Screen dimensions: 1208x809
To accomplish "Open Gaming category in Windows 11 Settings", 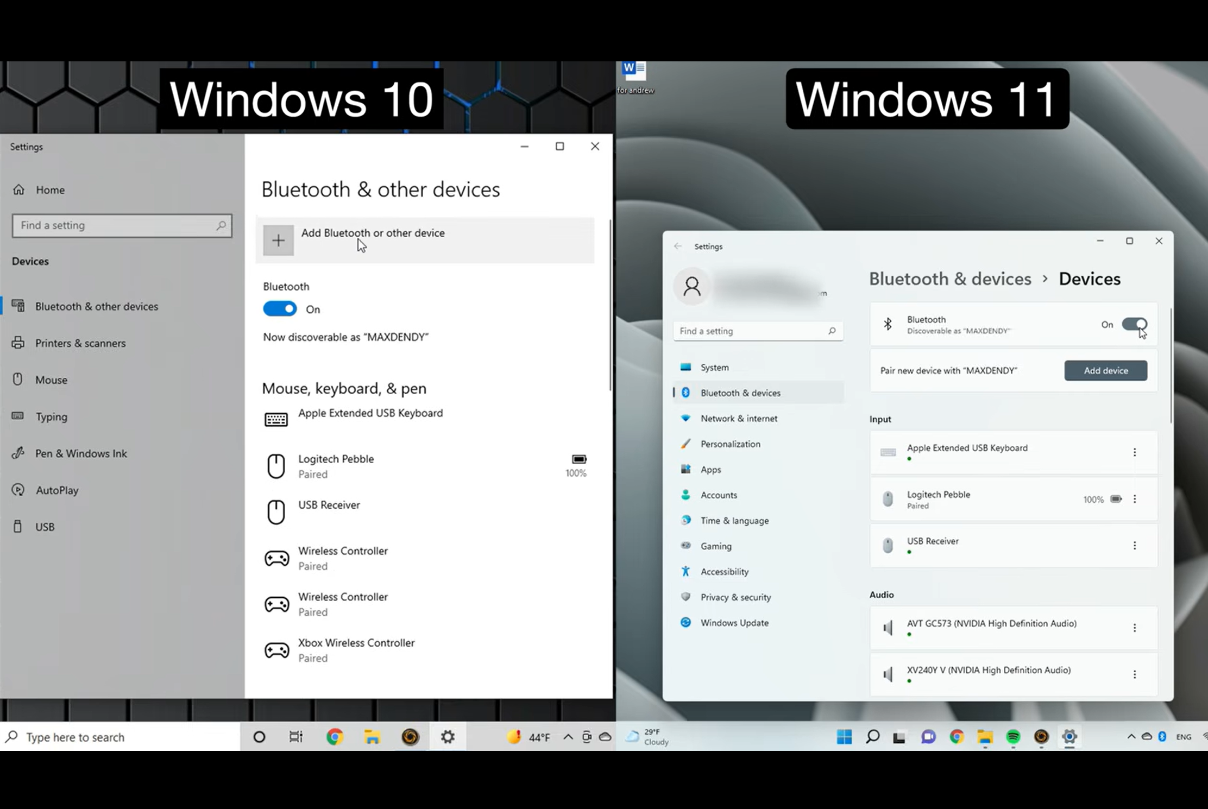I will tap(758, 546).
